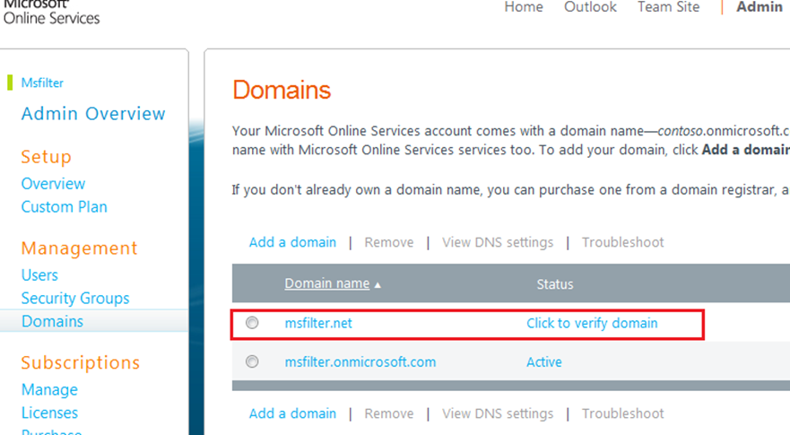
Task: Click top View DNS settings action
Action: coord(498,242)
